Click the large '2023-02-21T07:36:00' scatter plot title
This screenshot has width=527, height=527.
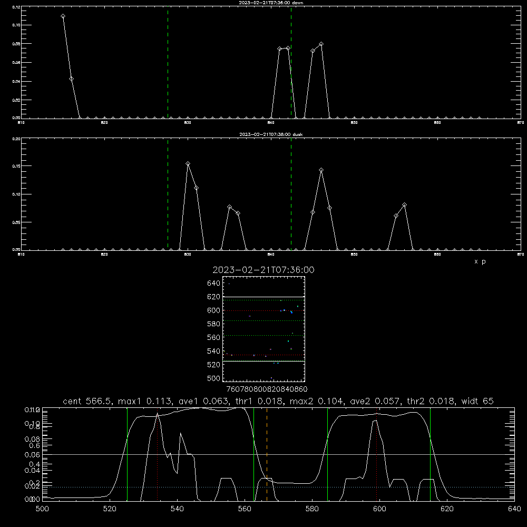click(263, 270)
